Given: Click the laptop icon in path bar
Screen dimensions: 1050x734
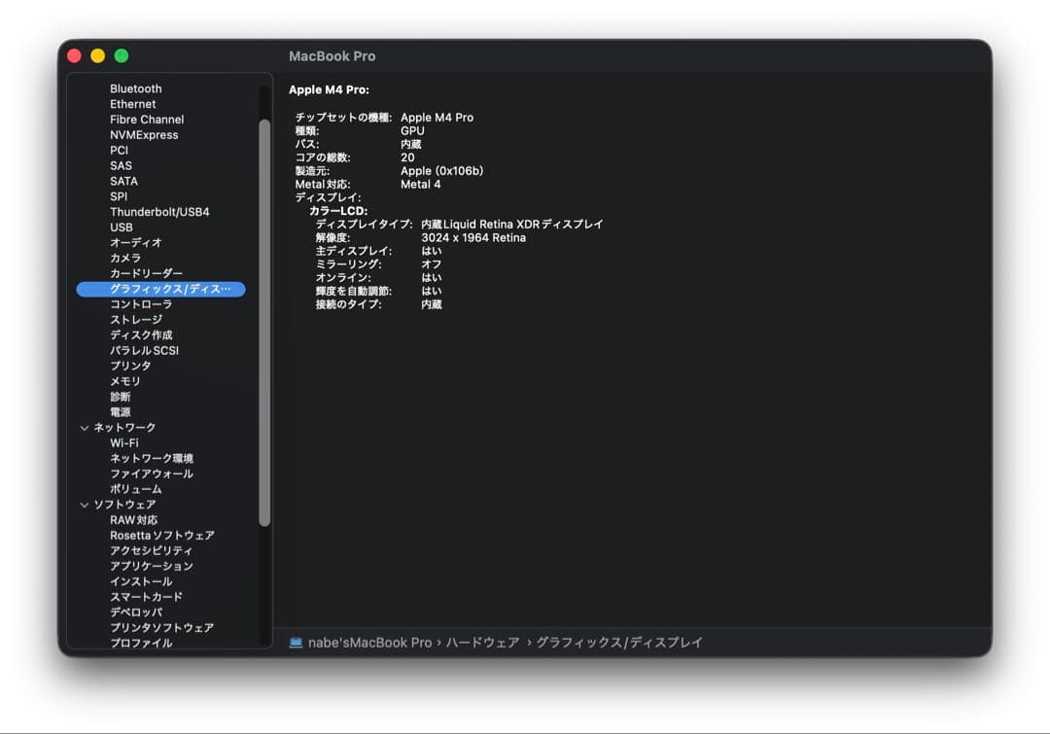Looking at the screenshot, I should 296,643.
